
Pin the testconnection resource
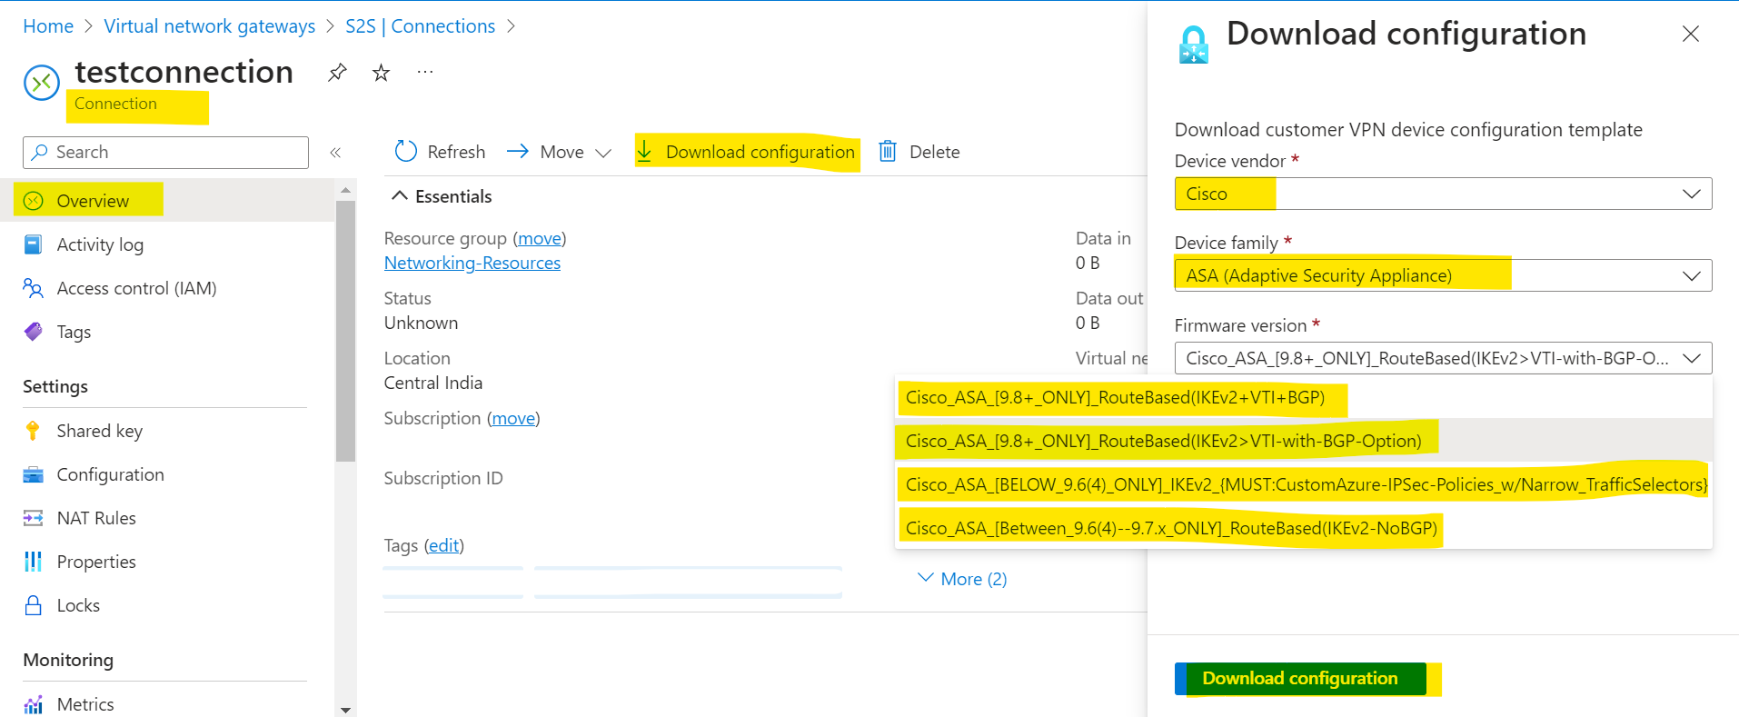click(337, 73)
